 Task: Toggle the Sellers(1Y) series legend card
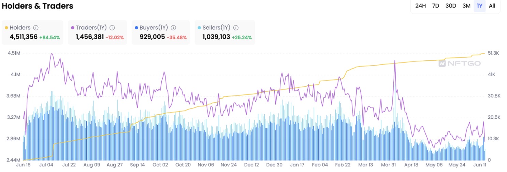pos(224,32)
